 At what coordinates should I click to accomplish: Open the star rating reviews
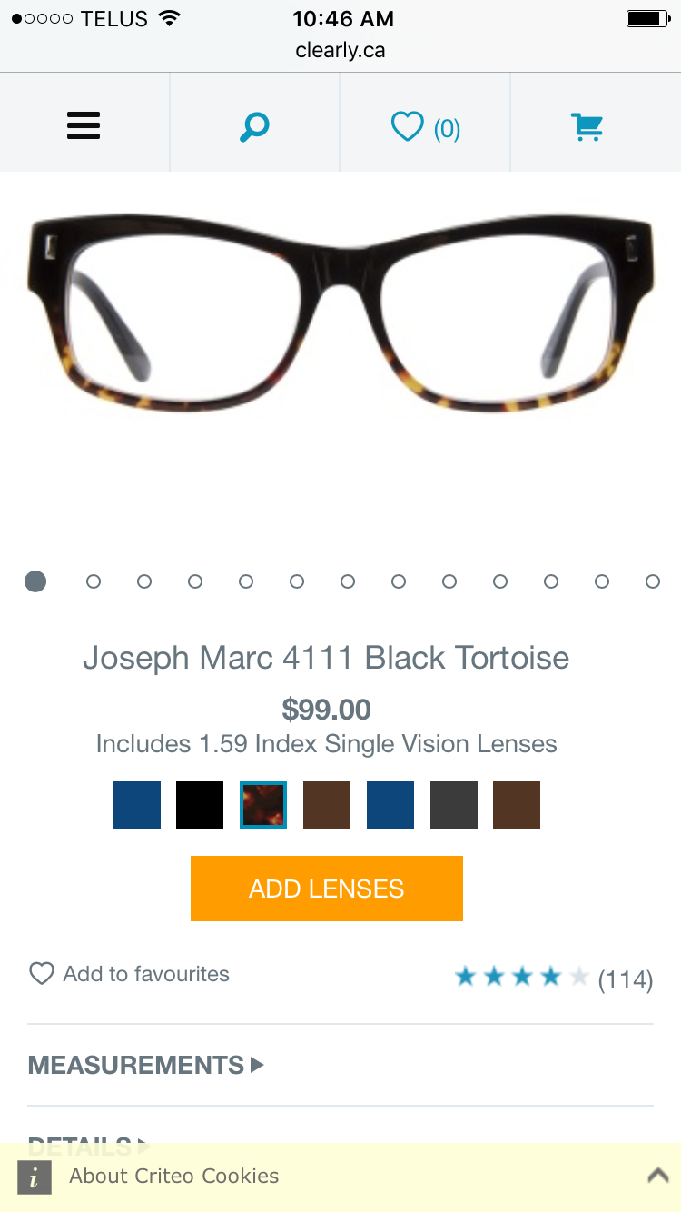coord(553,978)
